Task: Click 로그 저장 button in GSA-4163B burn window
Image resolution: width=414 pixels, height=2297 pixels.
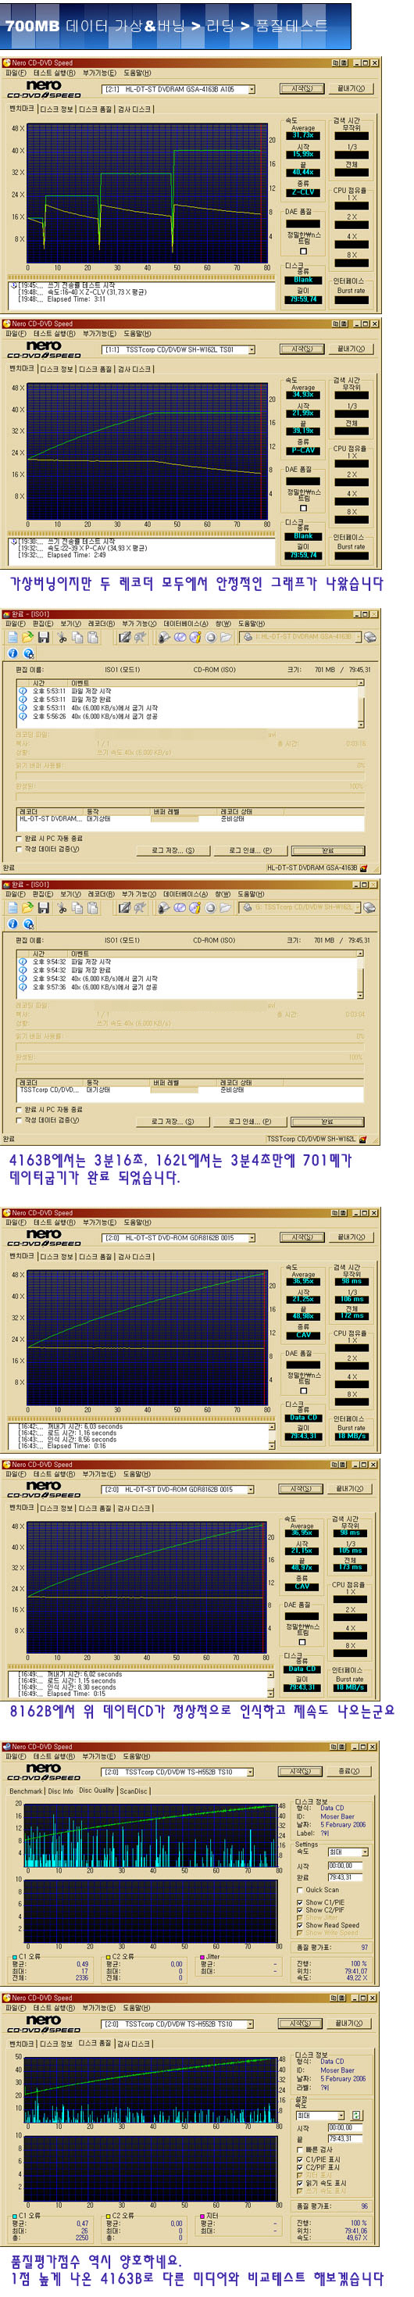Action: click(173, 850)
